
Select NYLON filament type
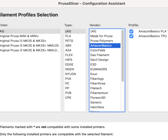click(x=75, y=74)
